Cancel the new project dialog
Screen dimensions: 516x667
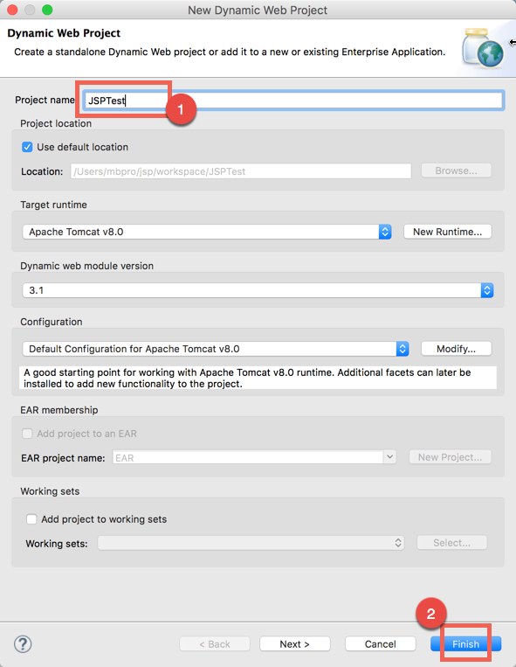[381, 644]
